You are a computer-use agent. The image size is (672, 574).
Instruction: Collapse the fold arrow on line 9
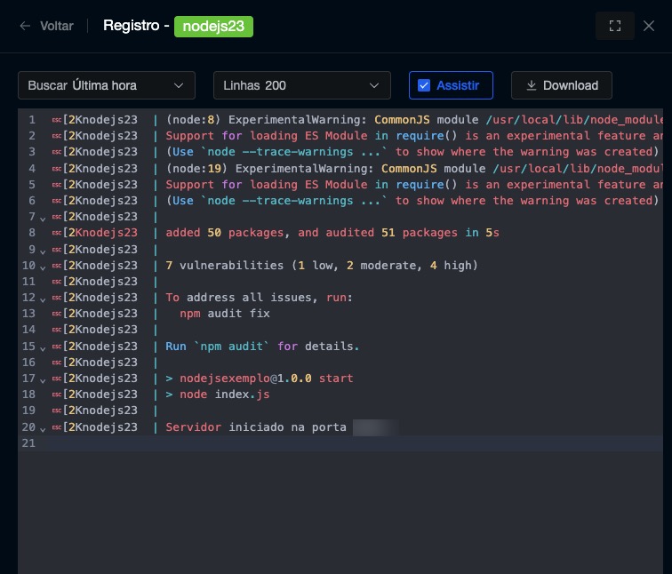pyautogui.click(x=43, y=251)
